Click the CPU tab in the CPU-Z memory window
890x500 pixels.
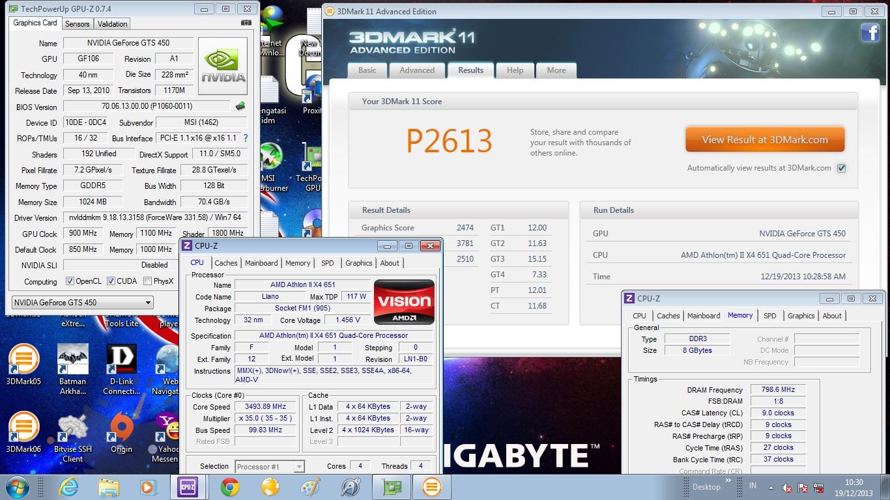click(x=639, y=316)
